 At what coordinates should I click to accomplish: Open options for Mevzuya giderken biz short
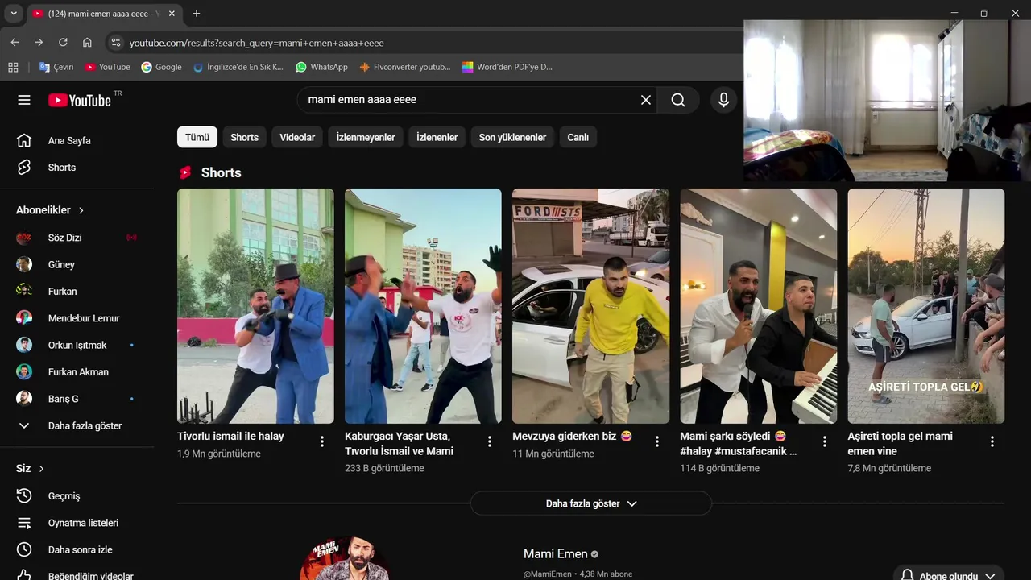(x=657, y=441)
